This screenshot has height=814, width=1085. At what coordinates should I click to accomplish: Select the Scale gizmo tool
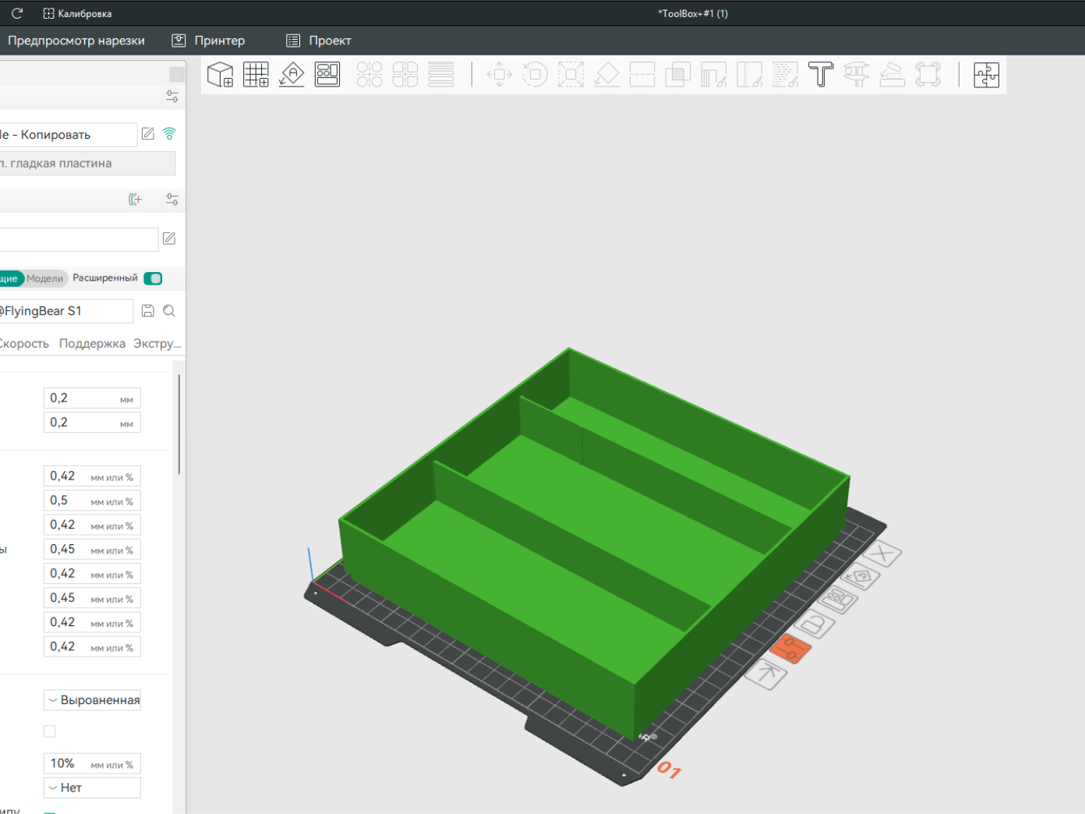click(571, 75)
